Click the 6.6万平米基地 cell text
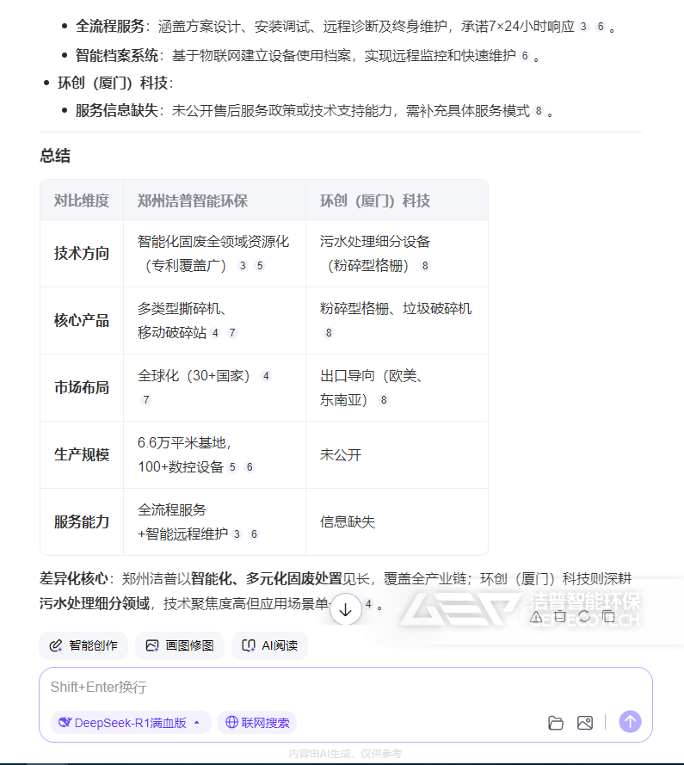Screen dimensions: 684x765 click(x=182, y=442)
